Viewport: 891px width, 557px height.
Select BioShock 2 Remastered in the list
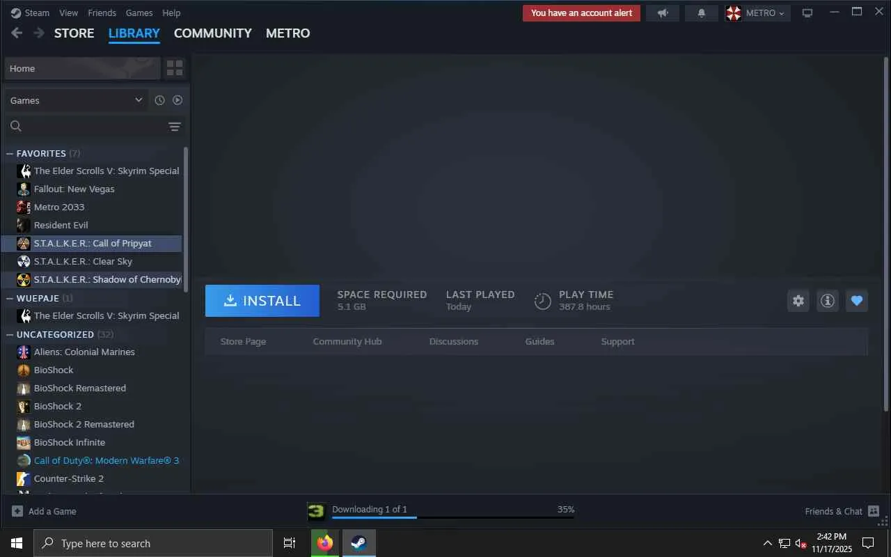(x=93, y=425)
